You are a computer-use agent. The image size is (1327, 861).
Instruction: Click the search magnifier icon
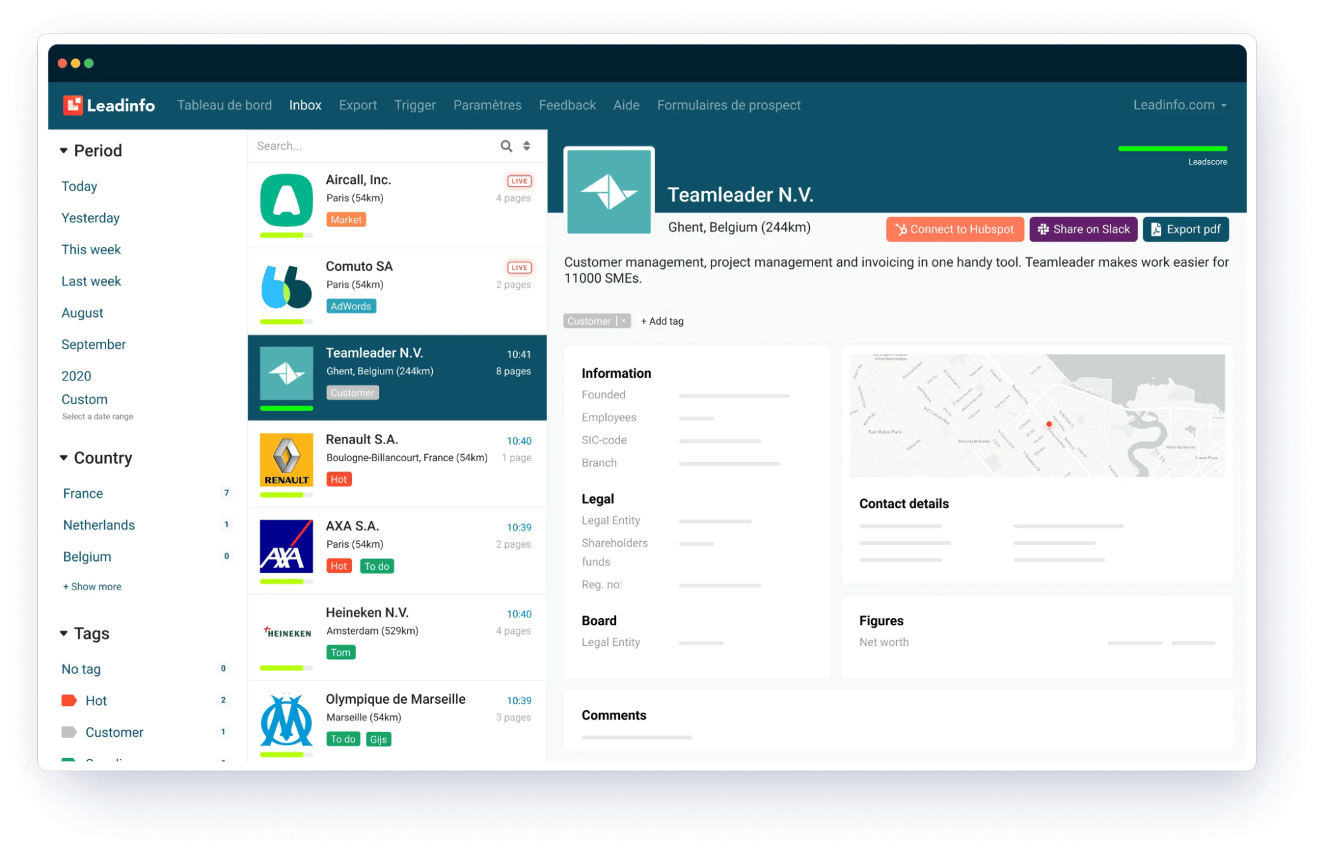(x=507, y=145)
